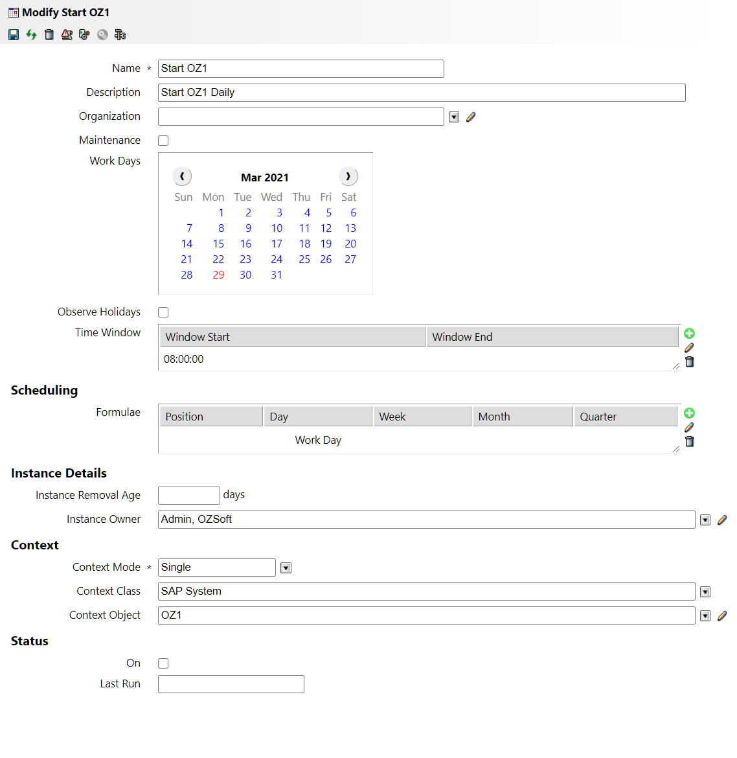Toggle the Observe Holidays checkbox
The height and width of the screenshot is (758, 737).
coord(163,312)
